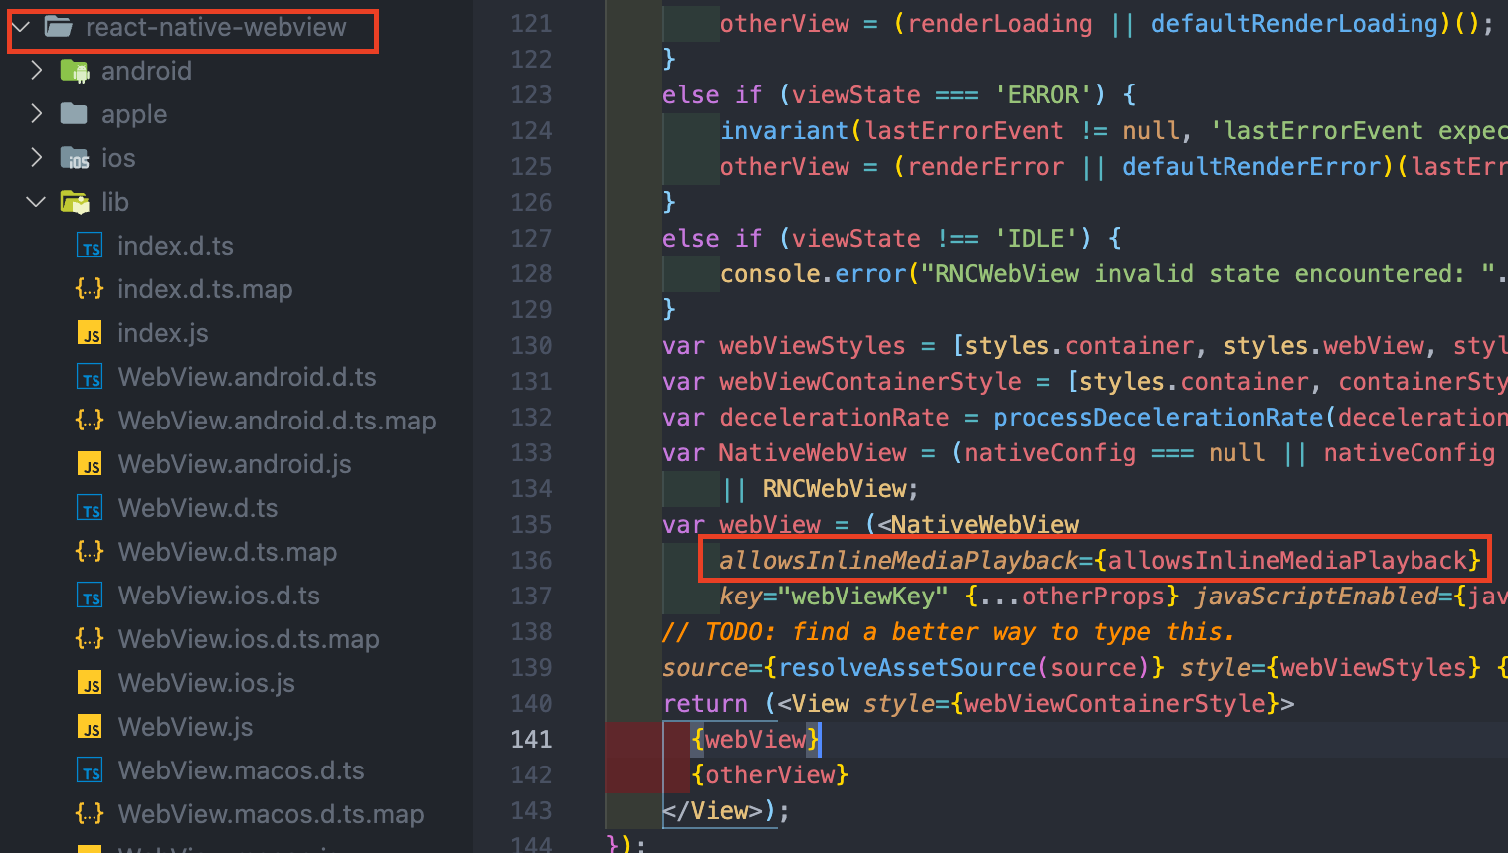1508x853 pixels.
Task: Select the react-native-webview folder name
Action: pyautogui.click(x=216, y=27)
